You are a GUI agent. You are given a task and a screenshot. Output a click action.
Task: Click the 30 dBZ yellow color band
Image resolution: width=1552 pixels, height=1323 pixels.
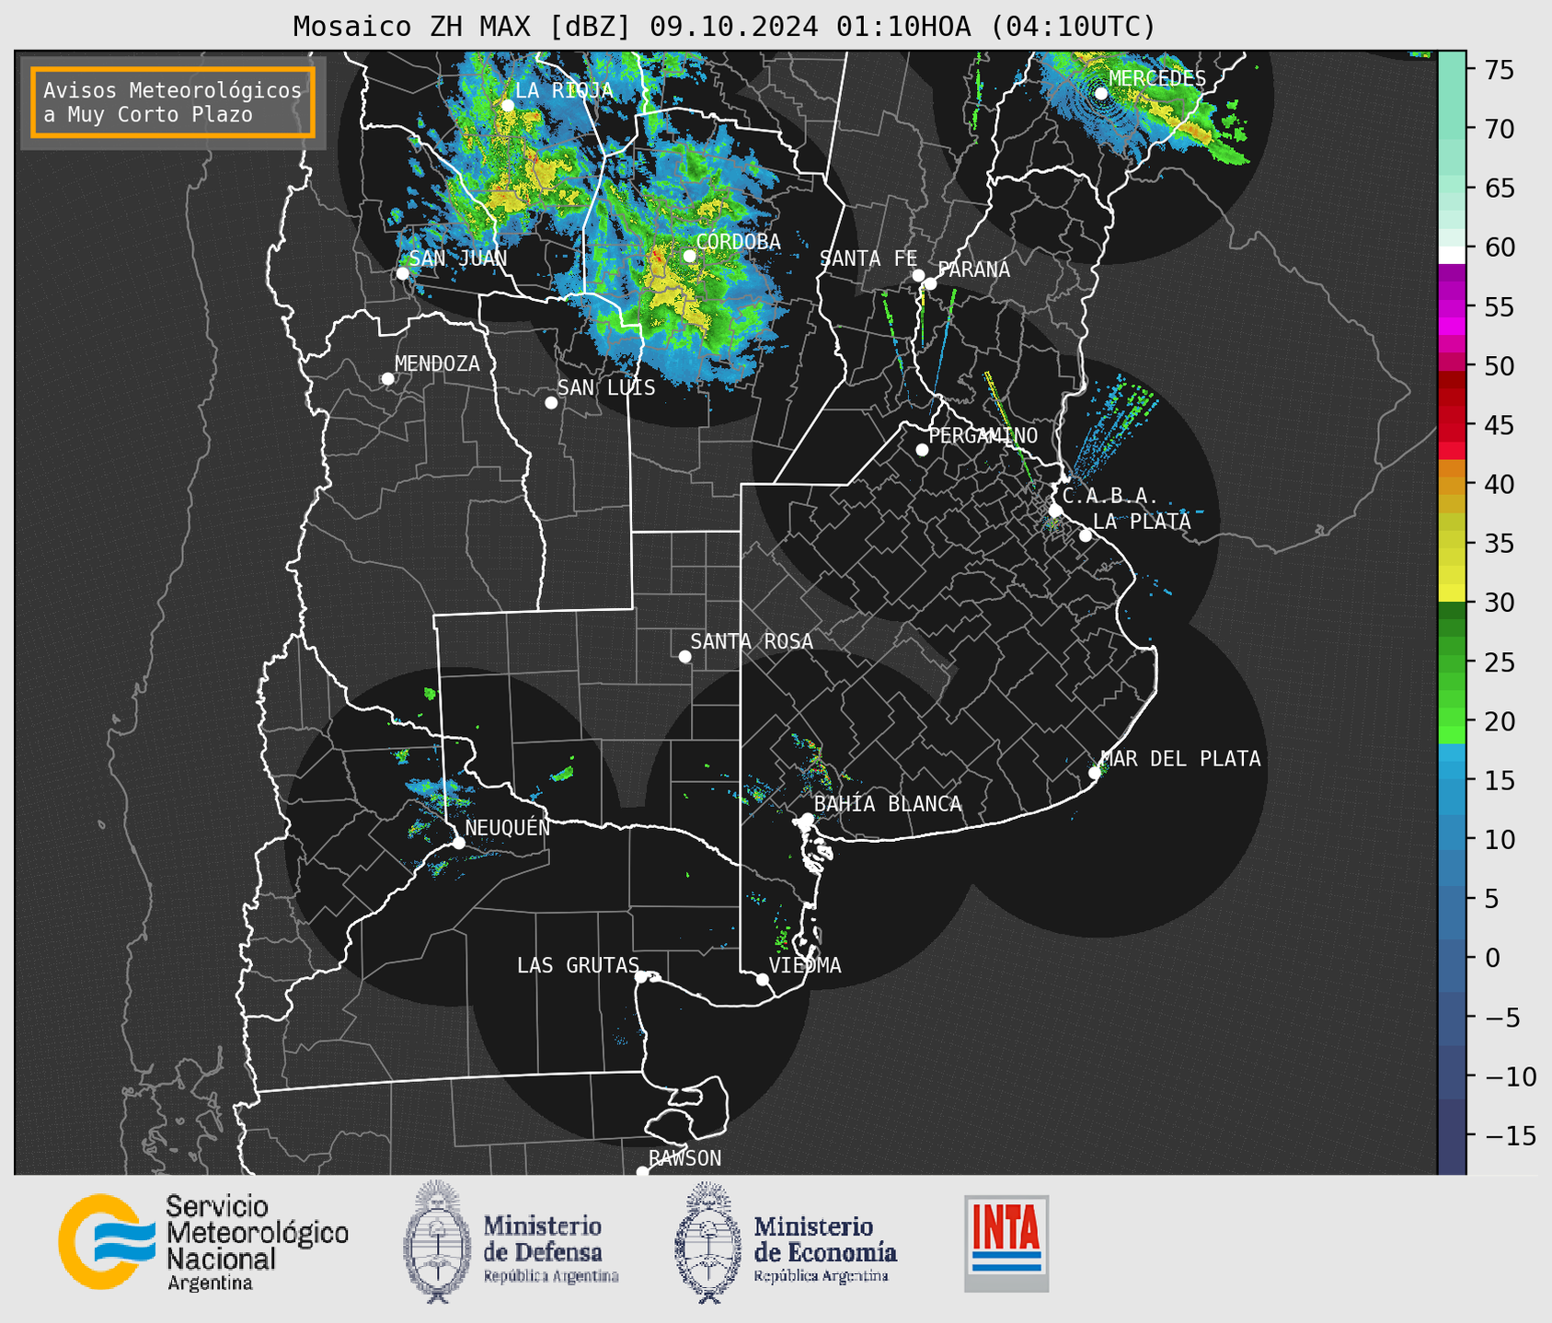(x=1452, y=593)
